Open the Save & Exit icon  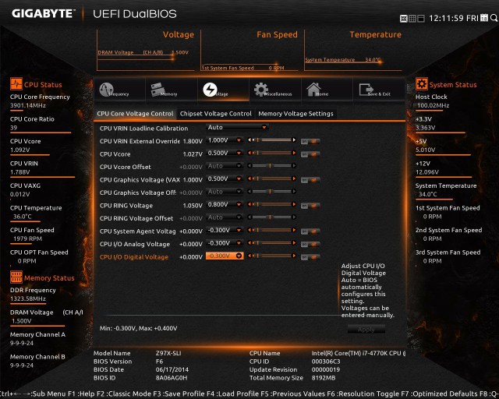[366, 90]
